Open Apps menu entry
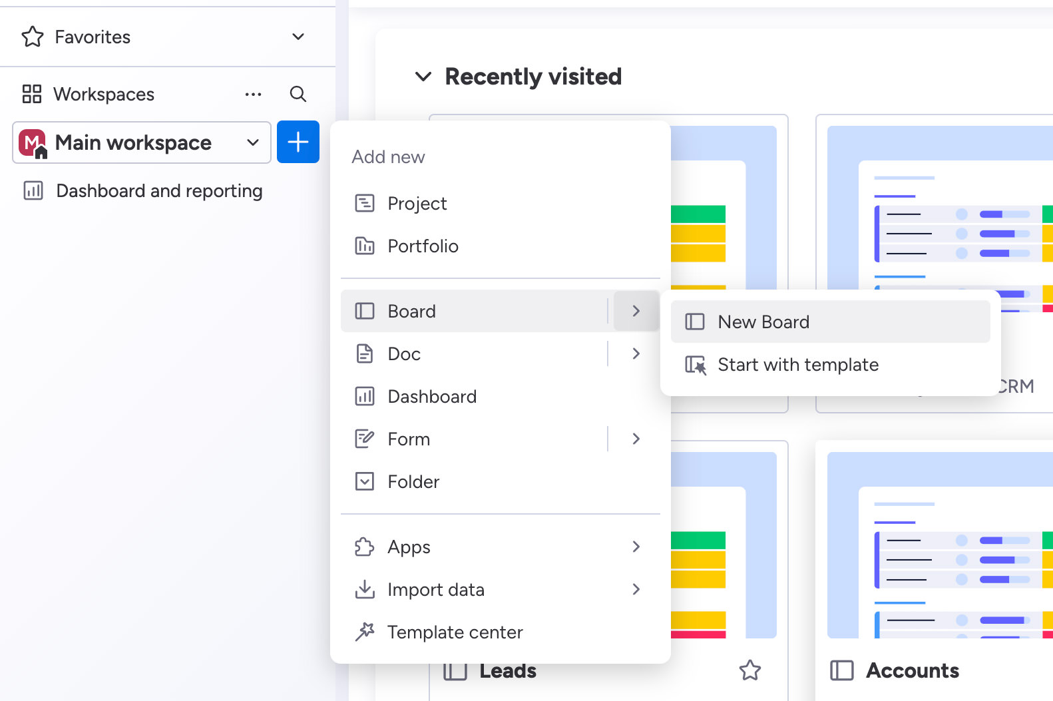The height and width of the screenshot is (701, 1053). coord(500,547)
